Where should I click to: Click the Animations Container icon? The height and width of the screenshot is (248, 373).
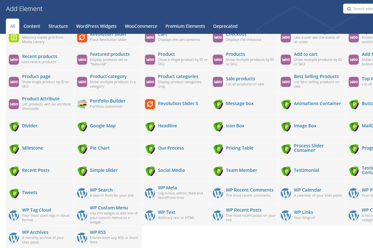[286, 104]
